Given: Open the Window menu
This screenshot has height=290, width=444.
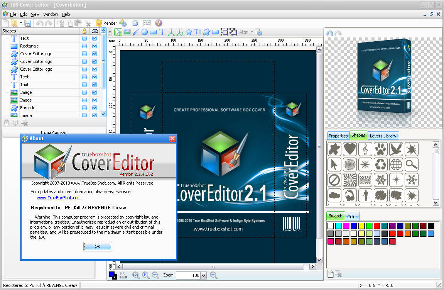Looking at the screenshot, I should tap(51, 14).
